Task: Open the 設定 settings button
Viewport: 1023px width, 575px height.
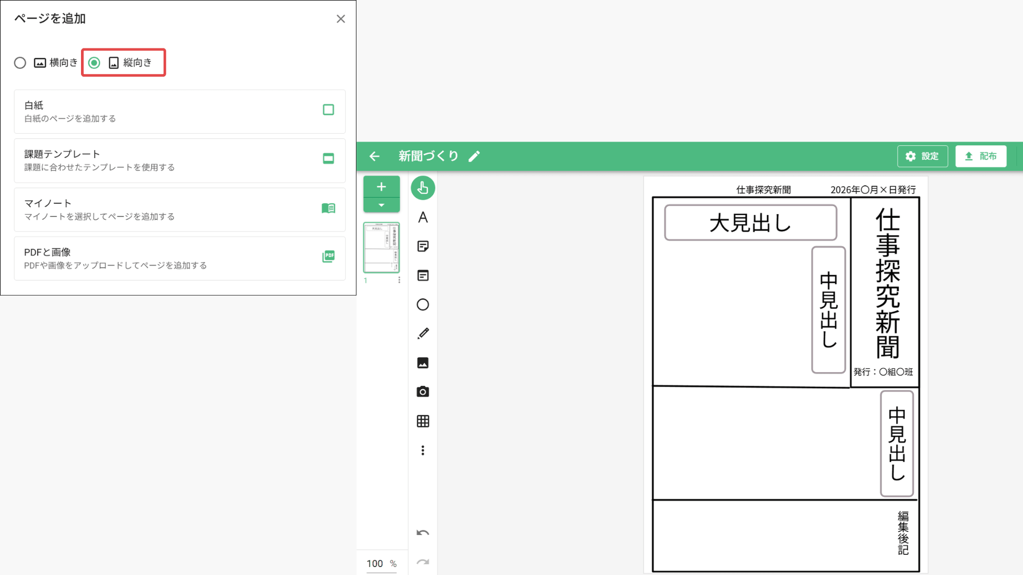Action: [x=922, y=156]
